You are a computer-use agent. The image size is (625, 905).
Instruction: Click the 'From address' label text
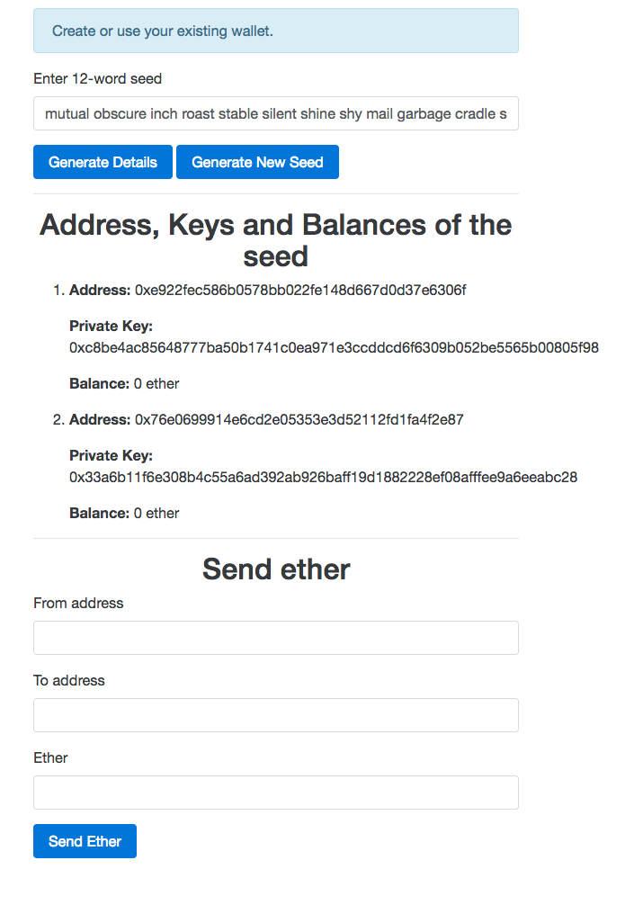tap(78, 603)
